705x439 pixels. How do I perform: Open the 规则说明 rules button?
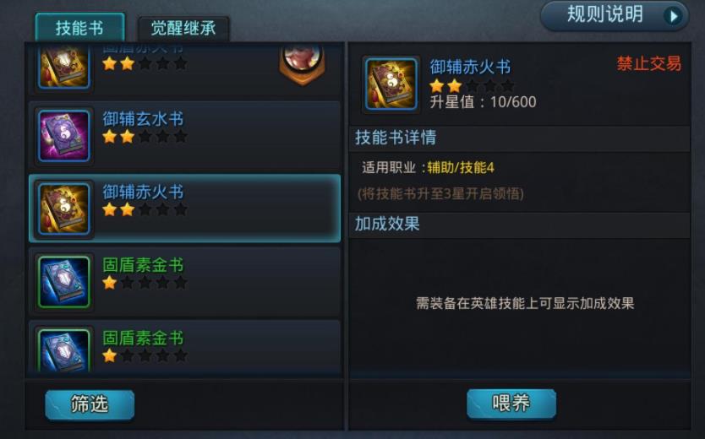[615, 16]
